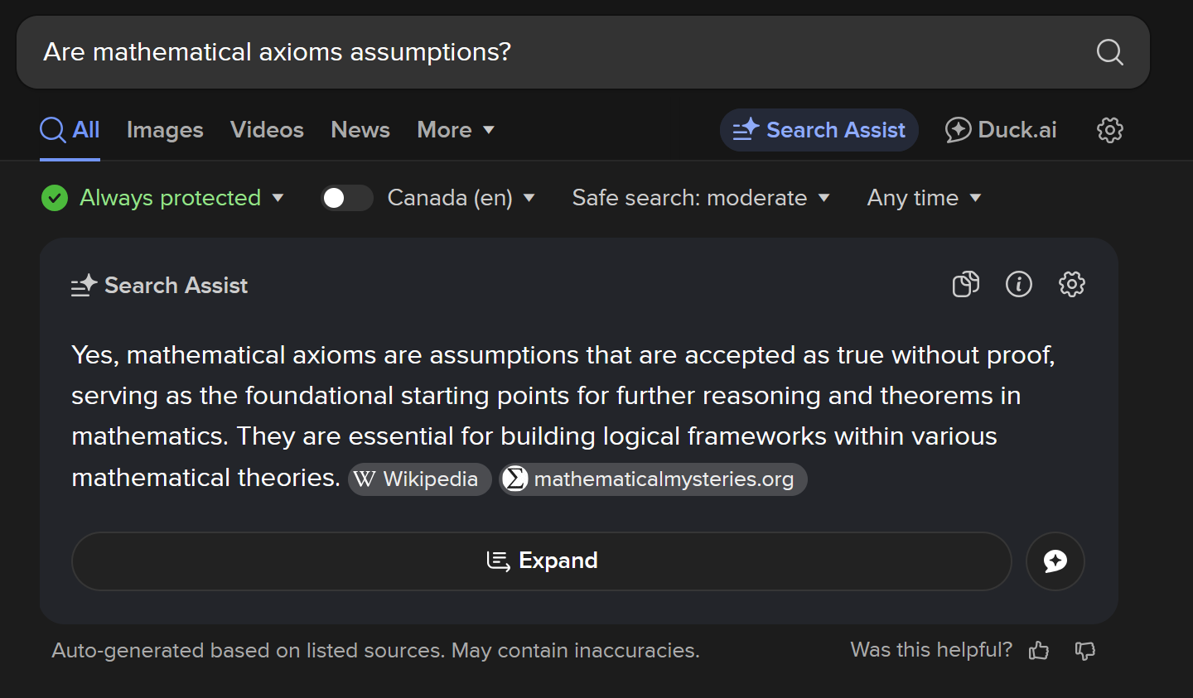Expand the Search Assist answer
Image resolution: width=1193 pixels, height=698 pixels.
[x=542, y=561]
